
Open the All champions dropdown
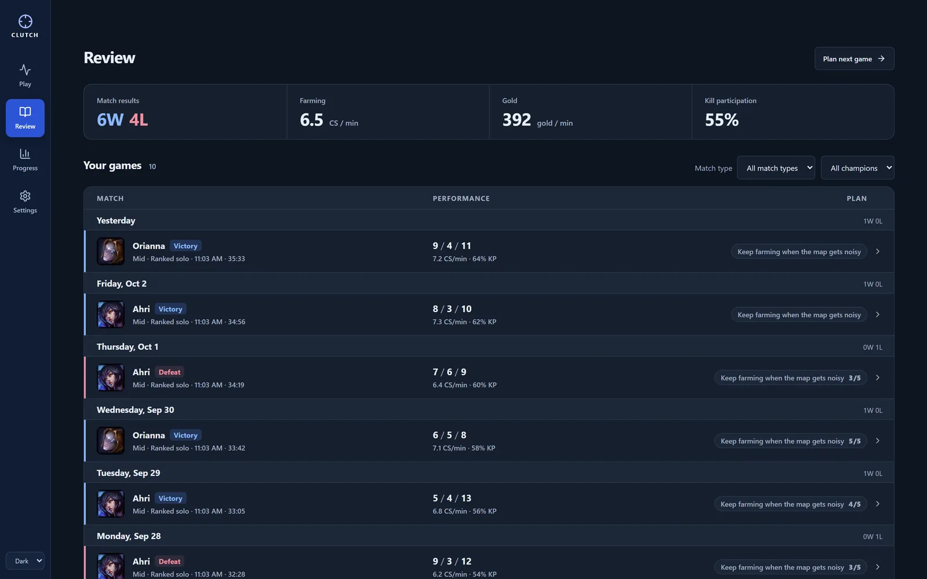tap(857, 168)
